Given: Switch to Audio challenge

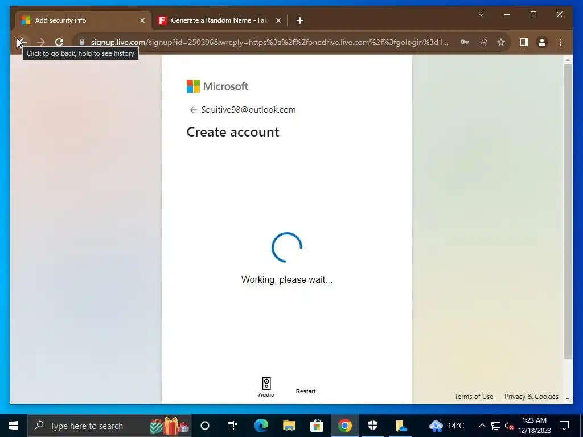Looking at the screenshot, I should point(266,387).
